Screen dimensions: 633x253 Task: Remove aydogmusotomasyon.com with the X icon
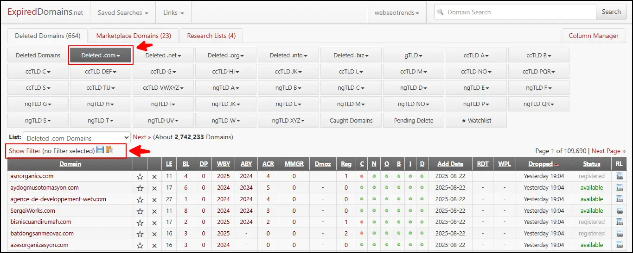tap(154, 188)
